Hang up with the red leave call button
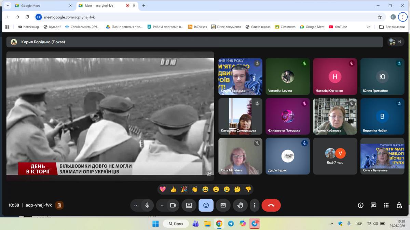The width and height of the screenshot is (410, 230). pyautogui.click(x=271, y=205)
